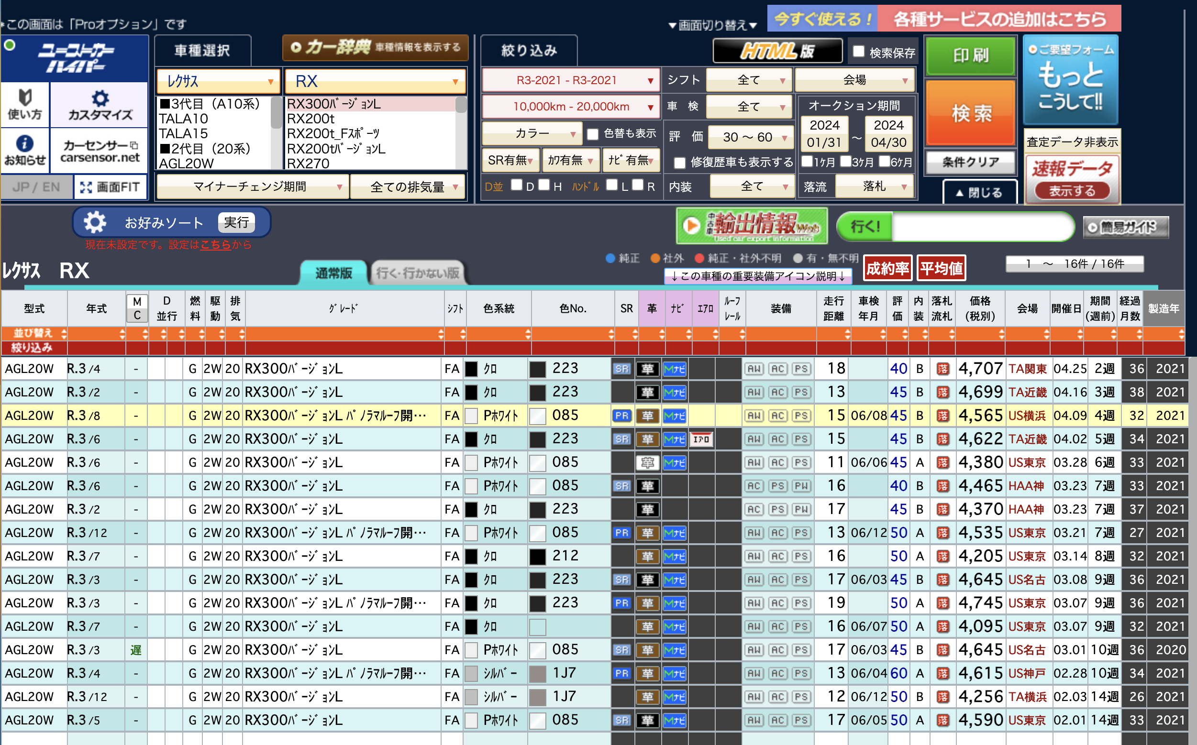Check the 6ヶ月 period checkbox

(x=884, y=161)
